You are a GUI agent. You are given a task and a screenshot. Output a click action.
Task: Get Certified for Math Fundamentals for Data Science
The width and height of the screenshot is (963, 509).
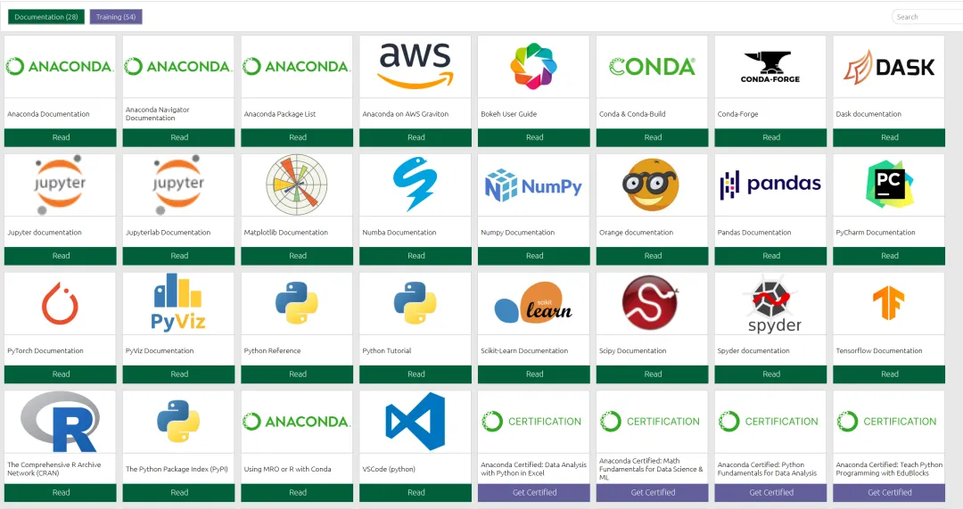tap(652, 492)
